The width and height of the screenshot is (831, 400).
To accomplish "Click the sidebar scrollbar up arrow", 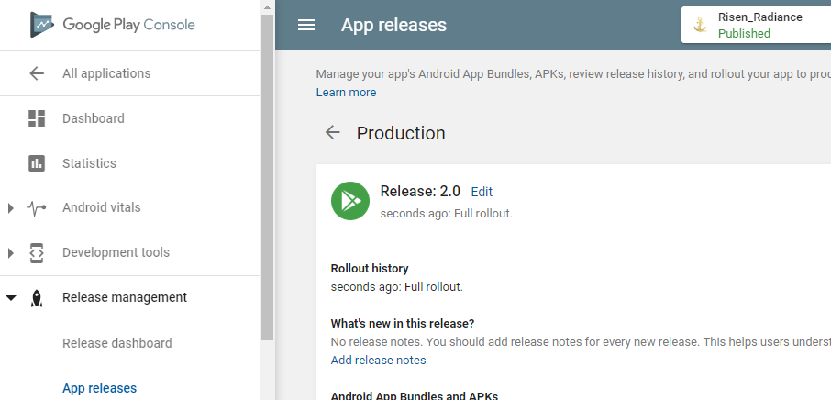I will pos(267,7).
